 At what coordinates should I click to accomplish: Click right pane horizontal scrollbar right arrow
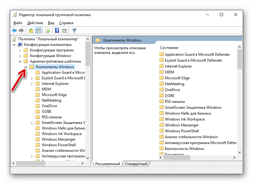(x=234, y=157)
